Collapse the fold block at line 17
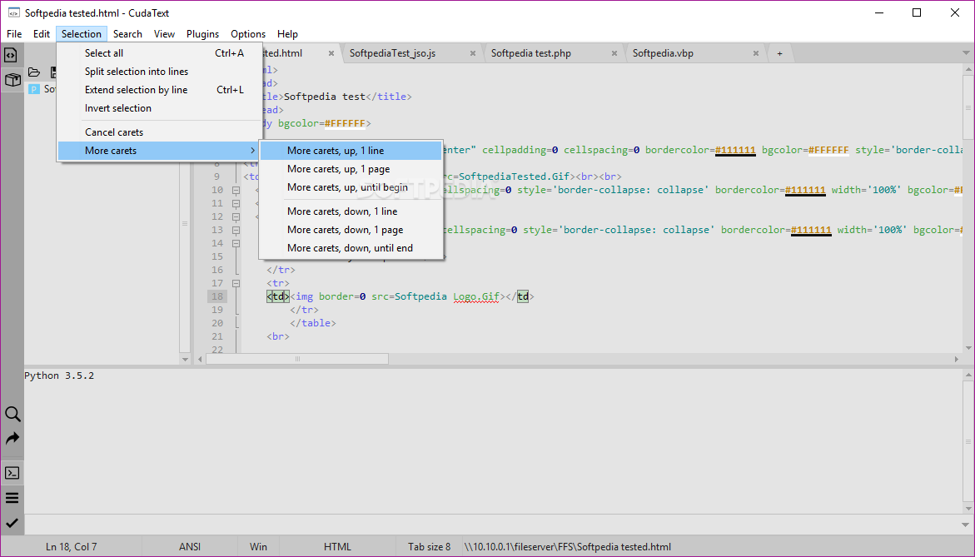This screenshot has width=975, height=557. (x=236, y=283)
